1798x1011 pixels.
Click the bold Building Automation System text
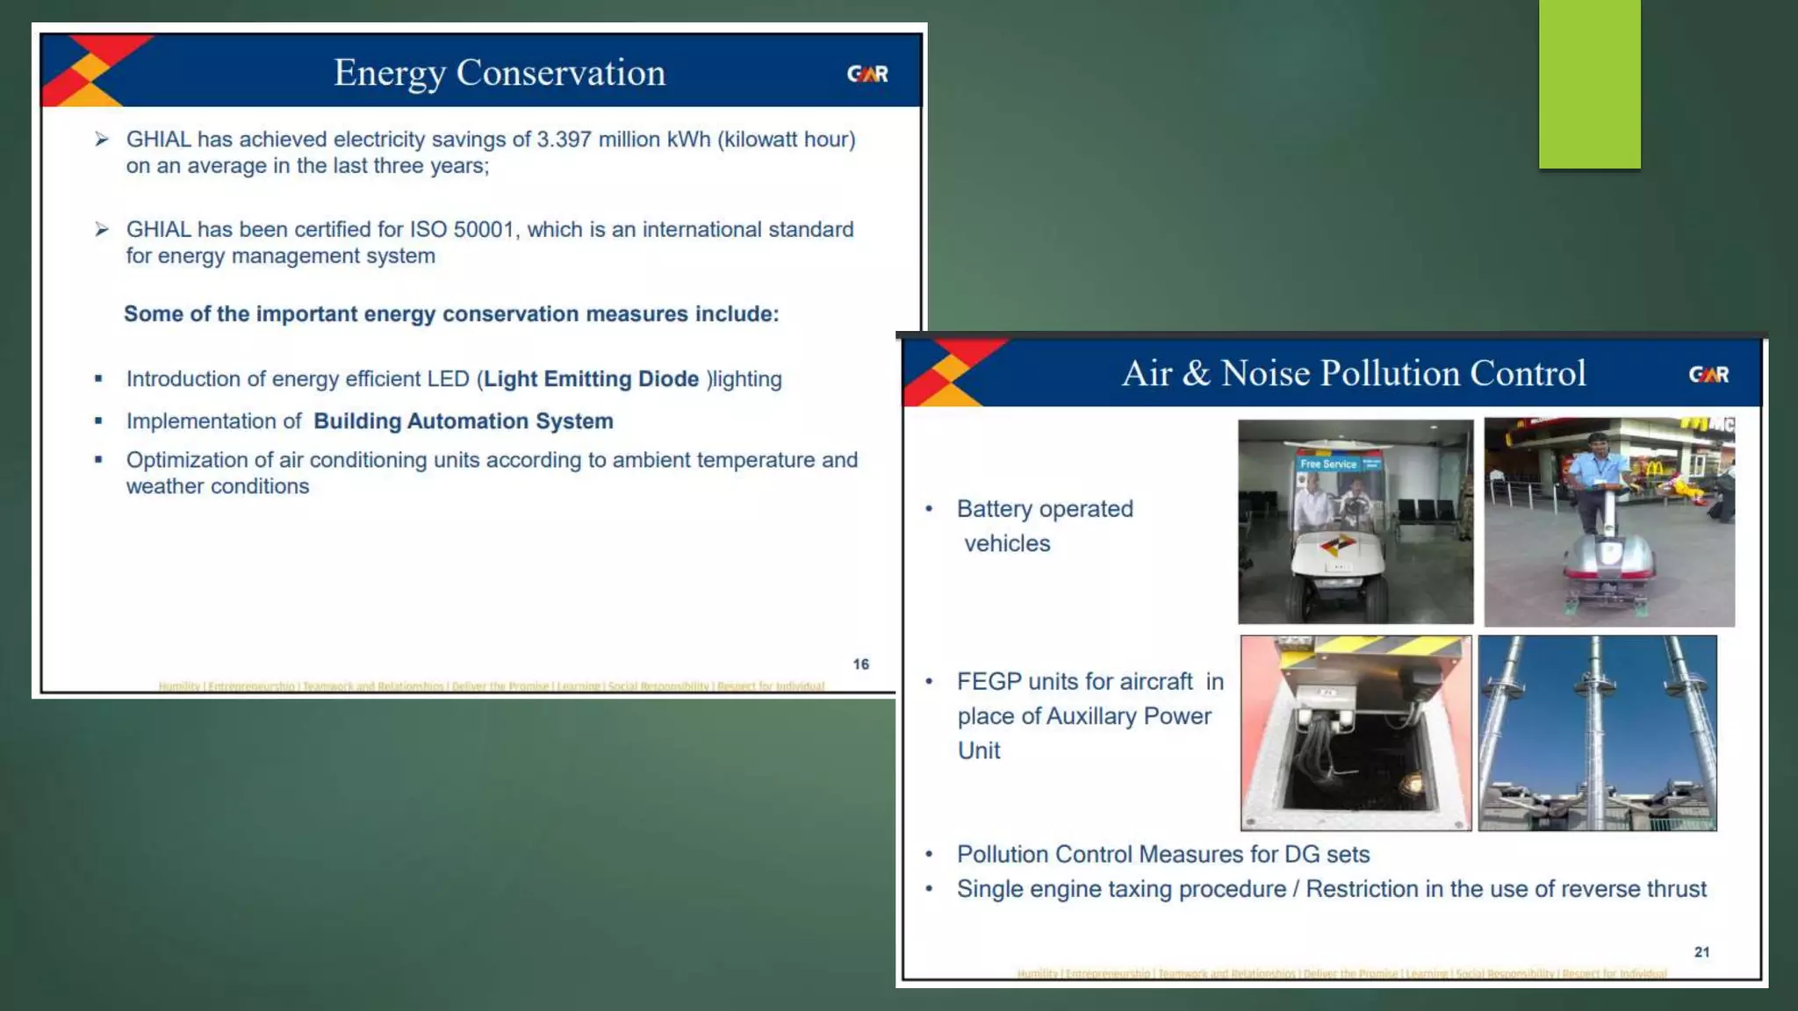[463, 421]
